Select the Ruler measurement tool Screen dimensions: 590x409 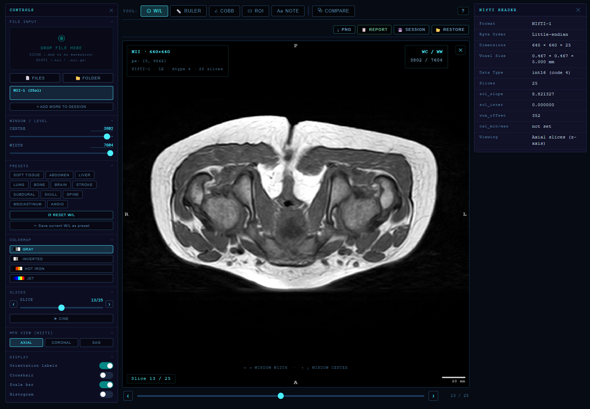189,11
